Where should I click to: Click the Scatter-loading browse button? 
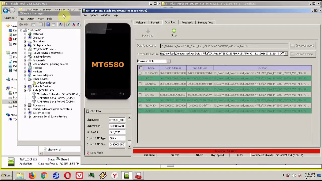(x=303, y=54)
